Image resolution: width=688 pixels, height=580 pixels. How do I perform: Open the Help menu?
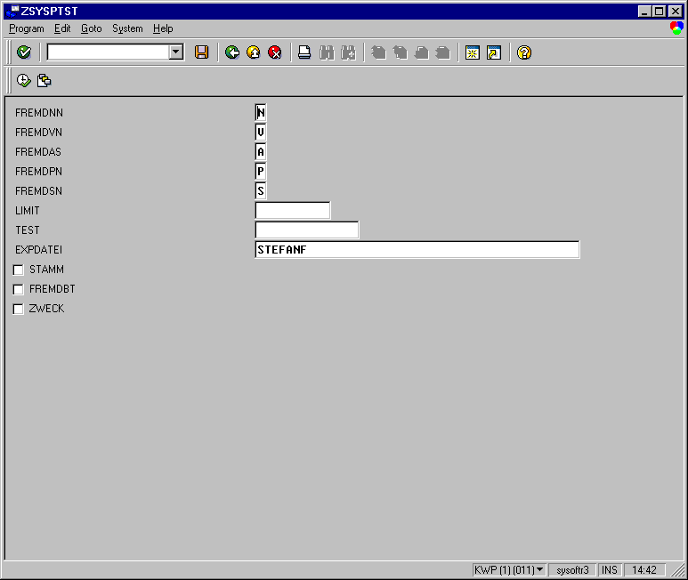pyautogui.click(x=163, y=28)
